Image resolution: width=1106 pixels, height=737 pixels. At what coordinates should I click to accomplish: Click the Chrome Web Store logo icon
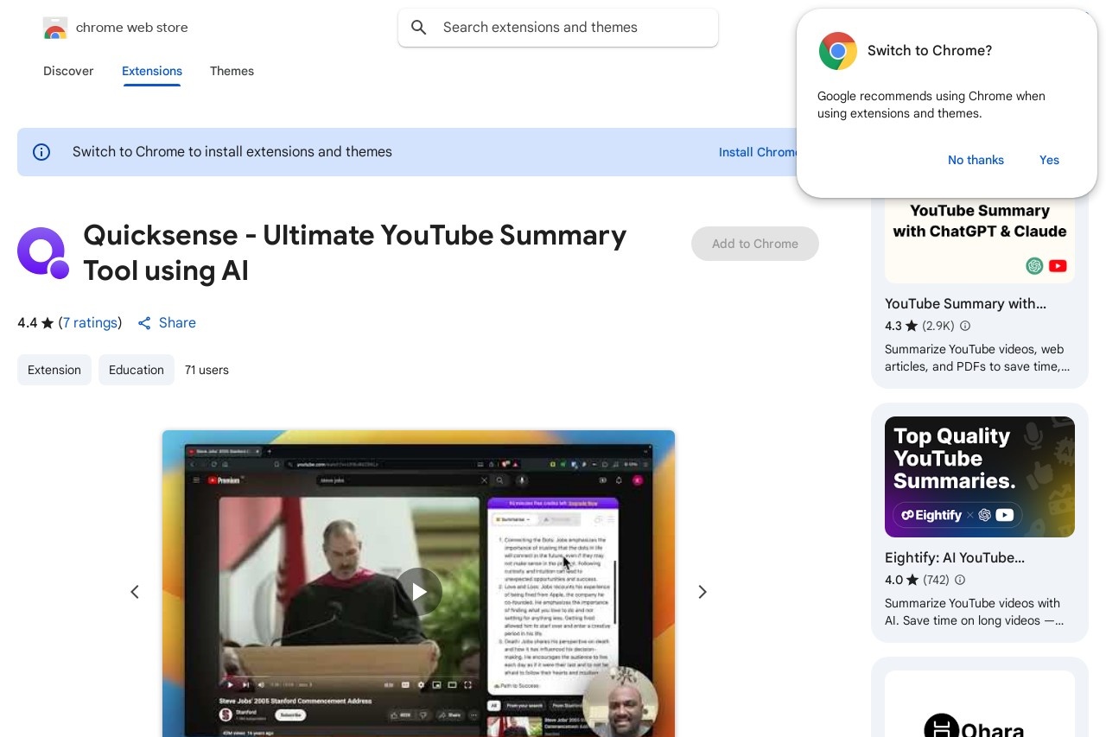(x=54, y=28)
